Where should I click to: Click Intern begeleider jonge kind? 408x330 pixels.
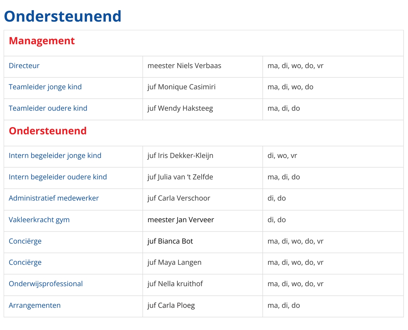pyautogui.click(x=55, y=156)
